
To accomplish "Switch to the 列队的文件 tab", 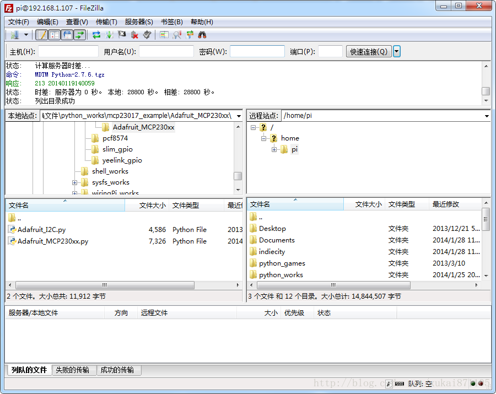I will [29, 370].
